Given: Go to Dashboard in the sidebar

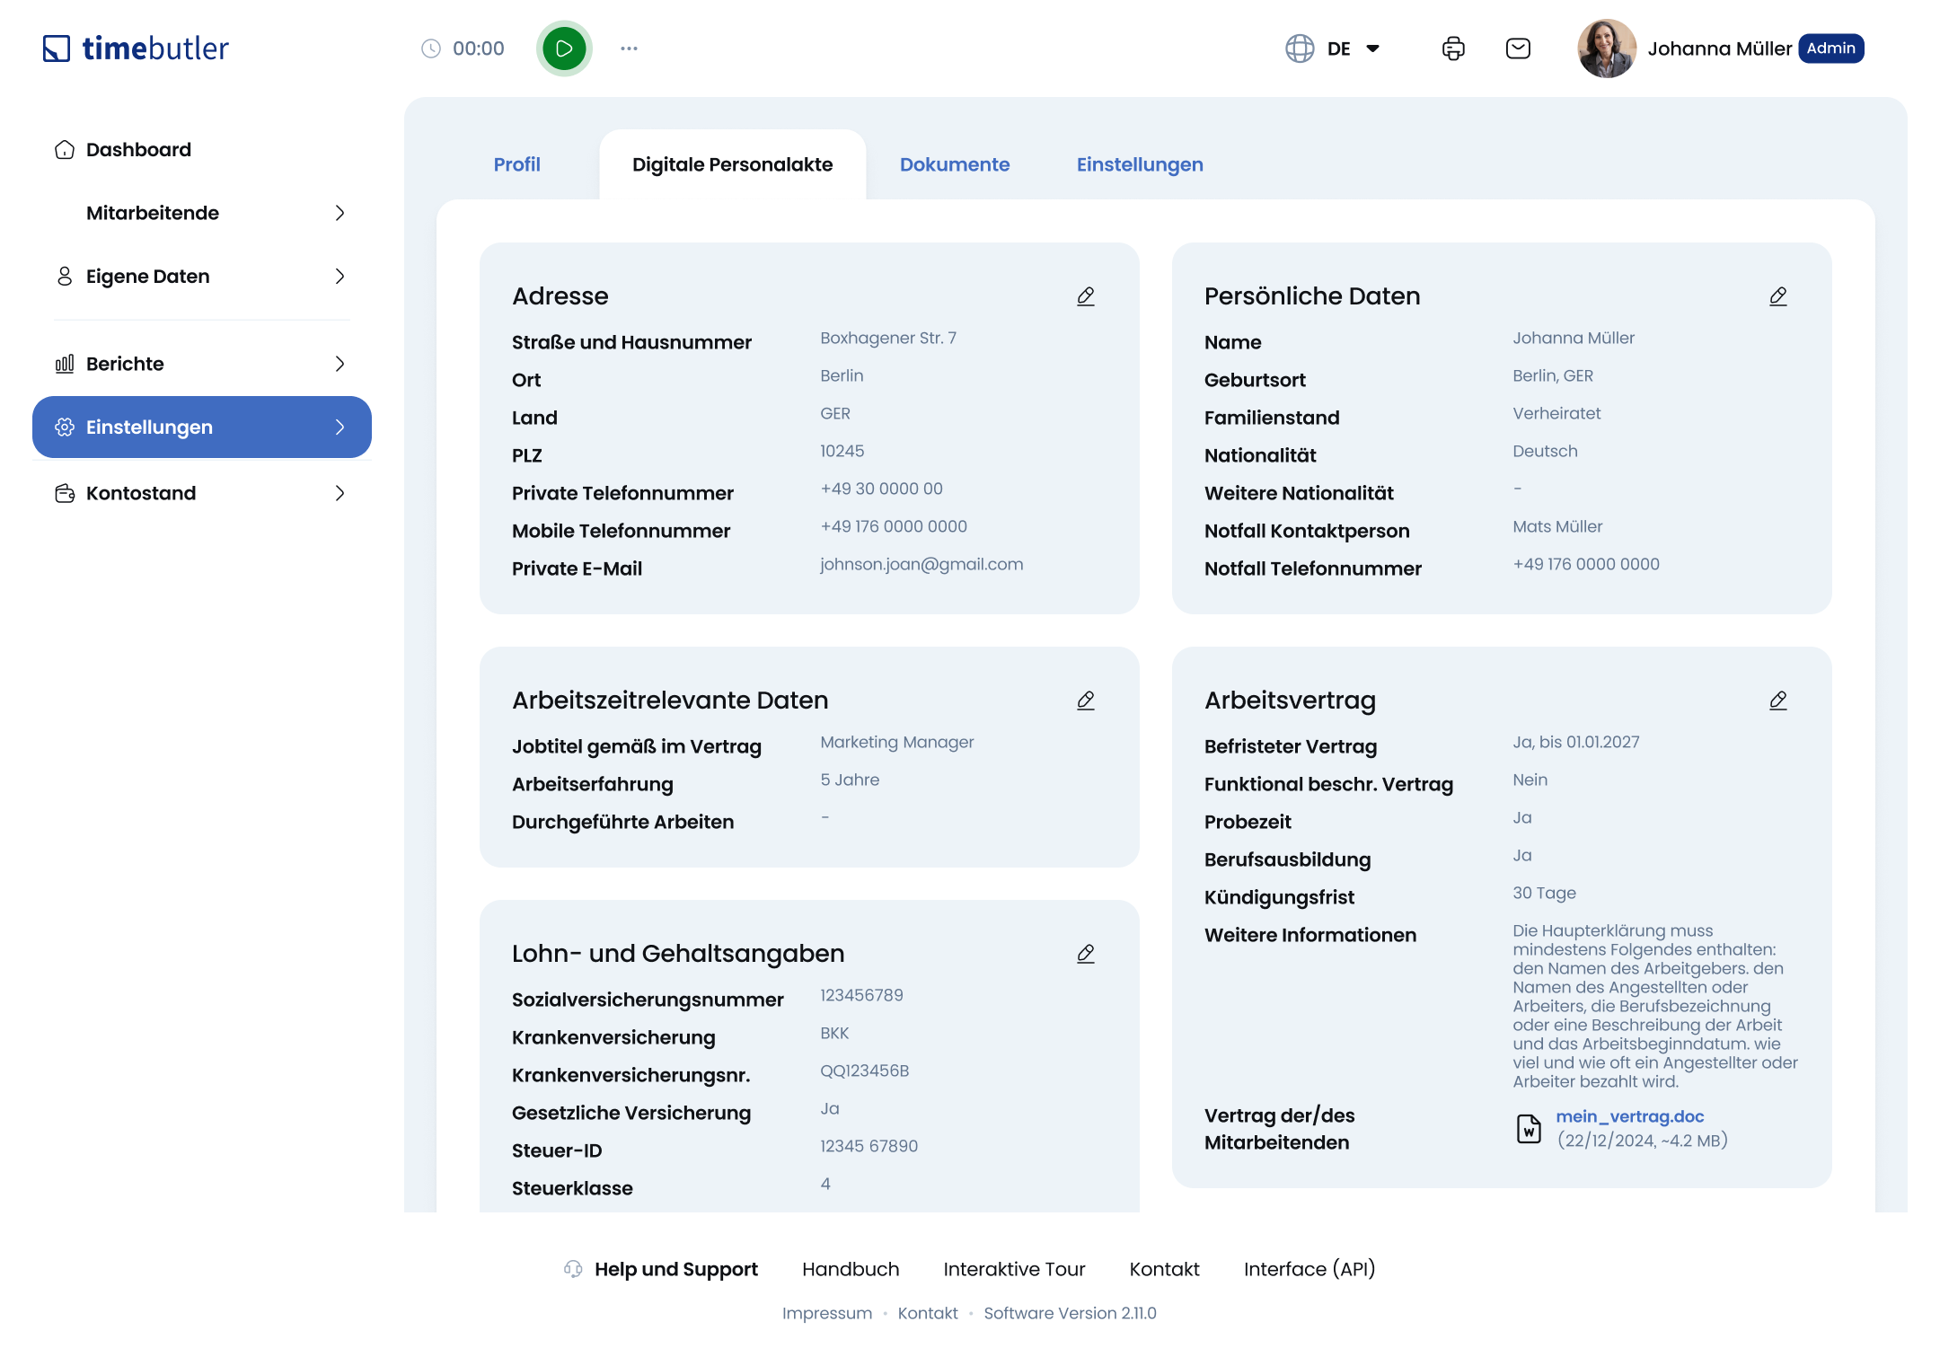Looking at the screenshot, I should 138,150.
